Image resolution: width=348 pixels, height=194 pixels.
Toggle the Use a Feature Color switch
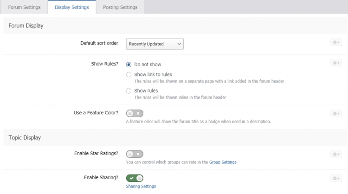[135, 113]
